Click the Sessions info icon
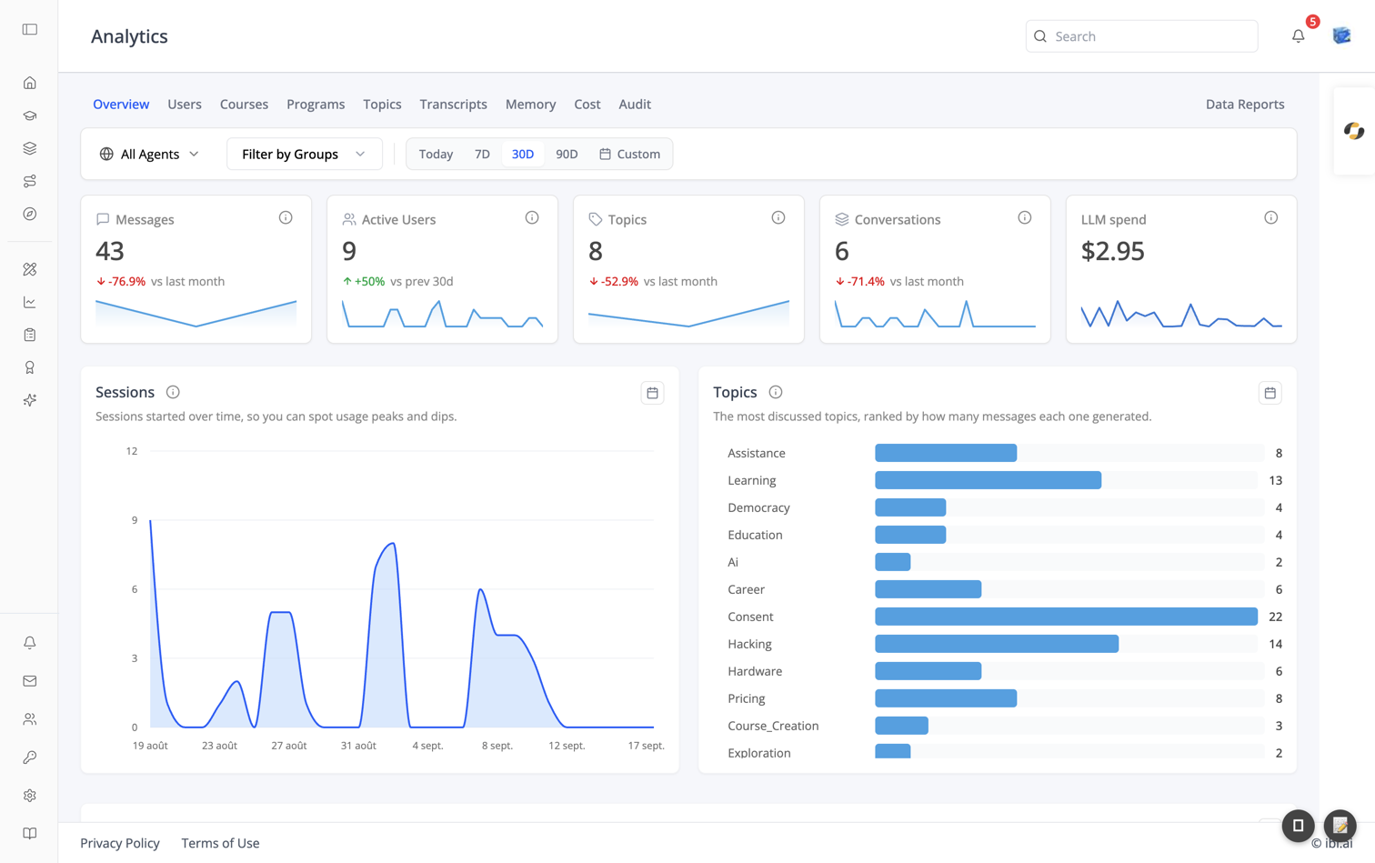Image resolution: width=1375 pixels, height=863 pixels. [173, 392]
